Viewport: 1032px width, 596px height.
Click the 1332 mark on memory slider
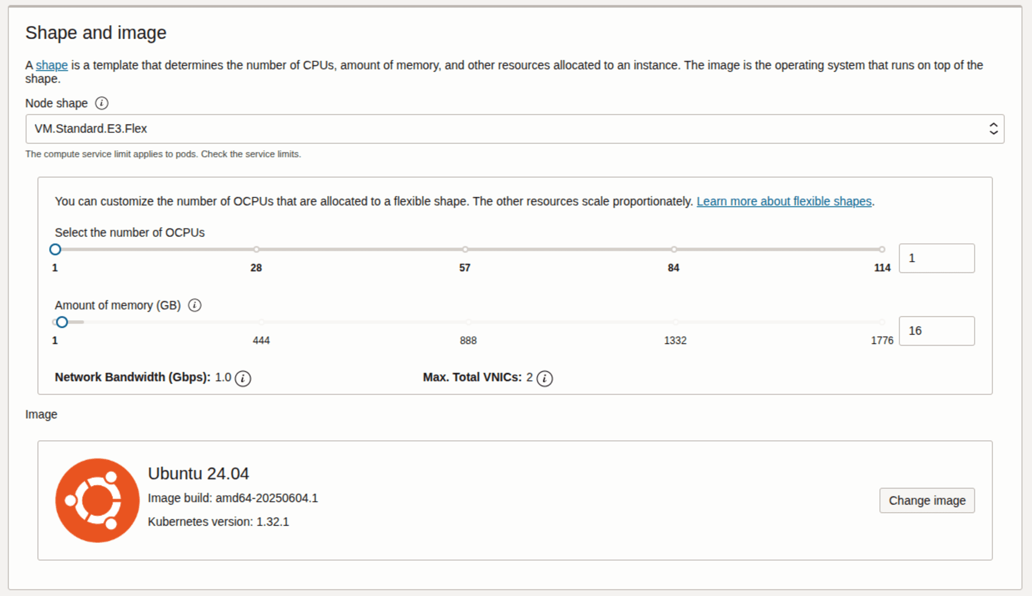point(675,322)
